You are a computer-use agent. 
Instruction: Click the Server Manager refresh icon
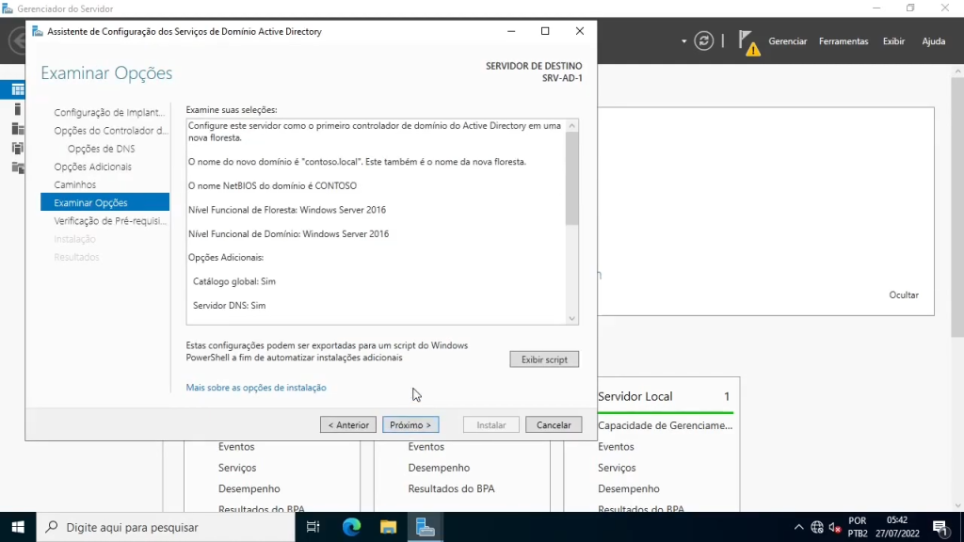(704, 41)
